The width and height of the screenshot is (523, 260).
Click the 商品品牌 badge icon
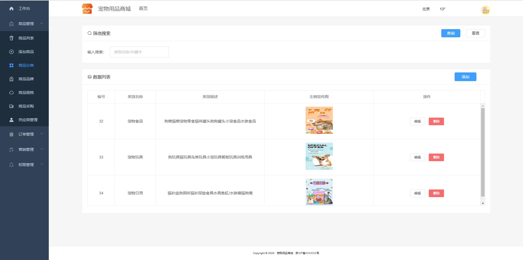pos(11,79)
